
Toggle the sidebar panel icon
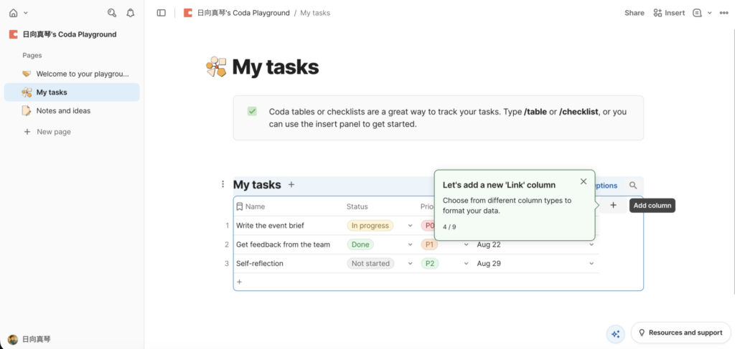click(161, 13)
